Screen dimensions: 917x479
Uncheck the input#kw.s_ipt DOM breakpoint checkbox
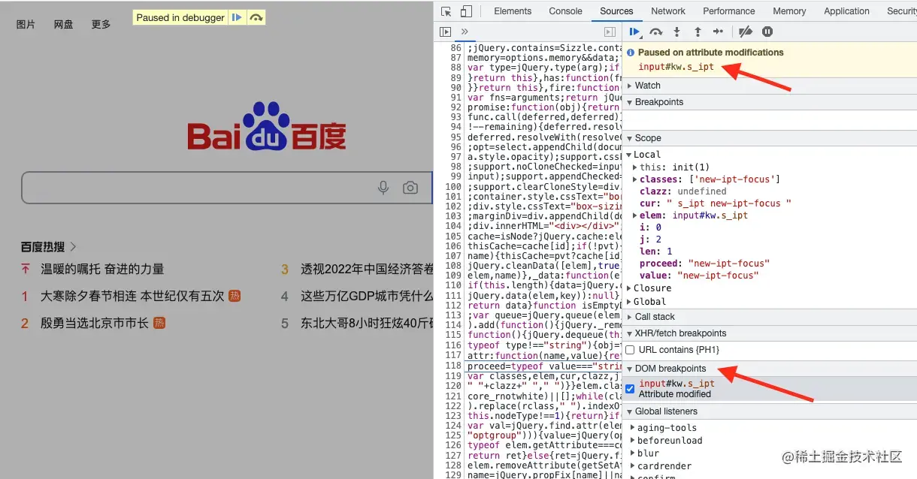point(630,388)
